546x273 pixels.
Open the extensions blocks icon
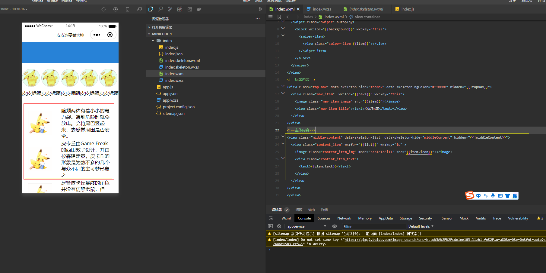point(180,9)
